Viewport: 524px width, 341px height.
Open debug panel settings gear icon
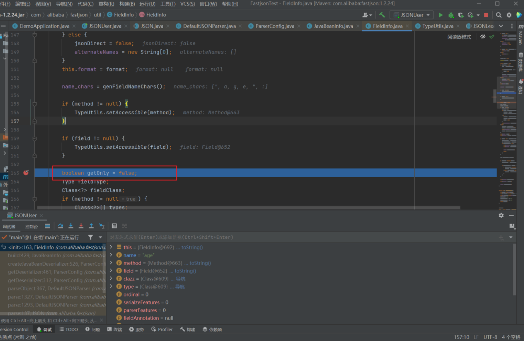501,215
